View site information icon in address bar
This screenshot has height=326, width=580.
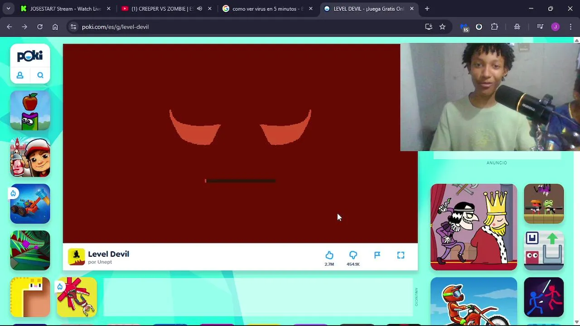[73, 27]
